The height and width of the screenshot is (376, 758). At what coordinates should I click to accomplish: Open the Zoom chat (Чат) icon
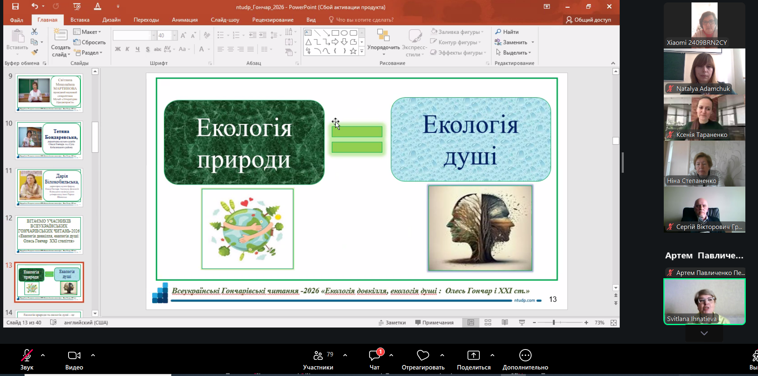tap(375, 356)
